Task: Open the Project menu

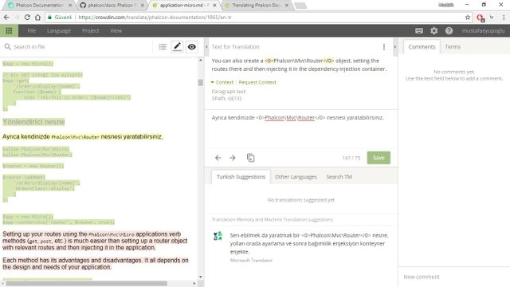Action: pyautogui.click(x=90, y=30)
